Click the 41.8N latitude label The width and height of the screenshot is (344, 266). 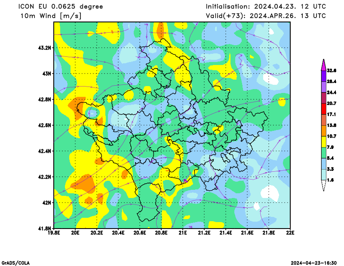[x=45, y=229]
